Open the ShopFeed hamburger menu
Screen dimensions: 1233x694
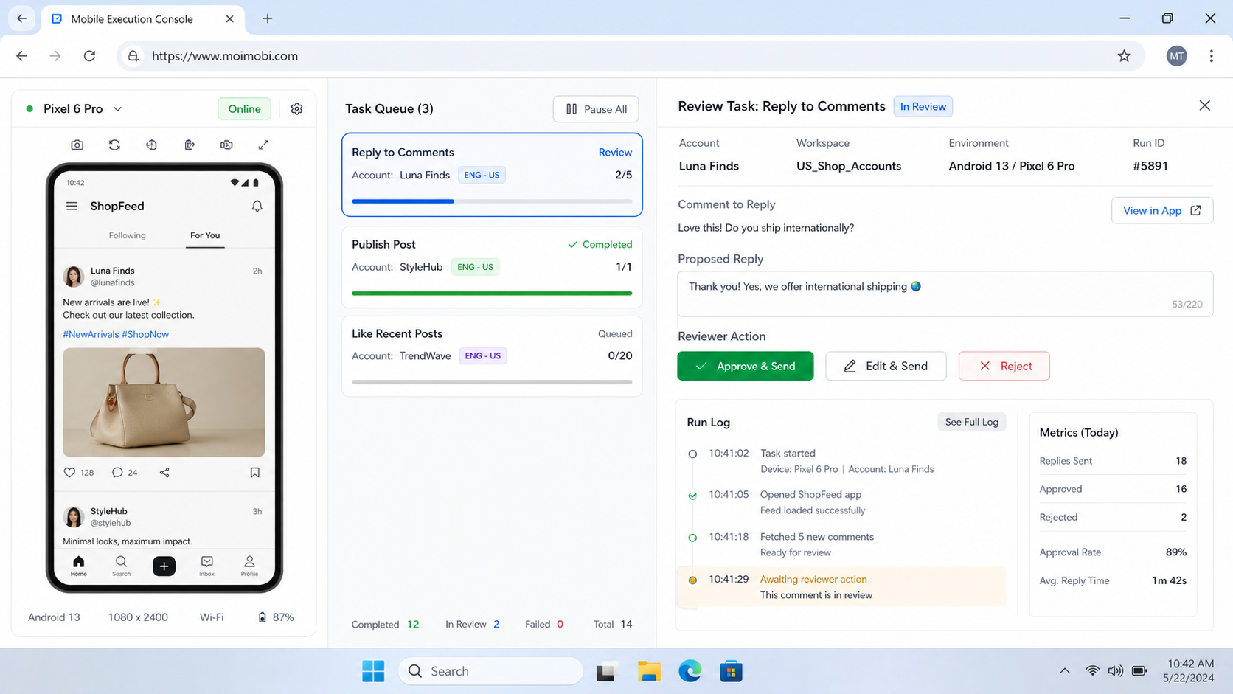[72, 207]
